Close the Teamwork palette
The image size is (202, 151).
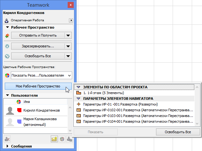pyautogui.click(x=71, y=5)
